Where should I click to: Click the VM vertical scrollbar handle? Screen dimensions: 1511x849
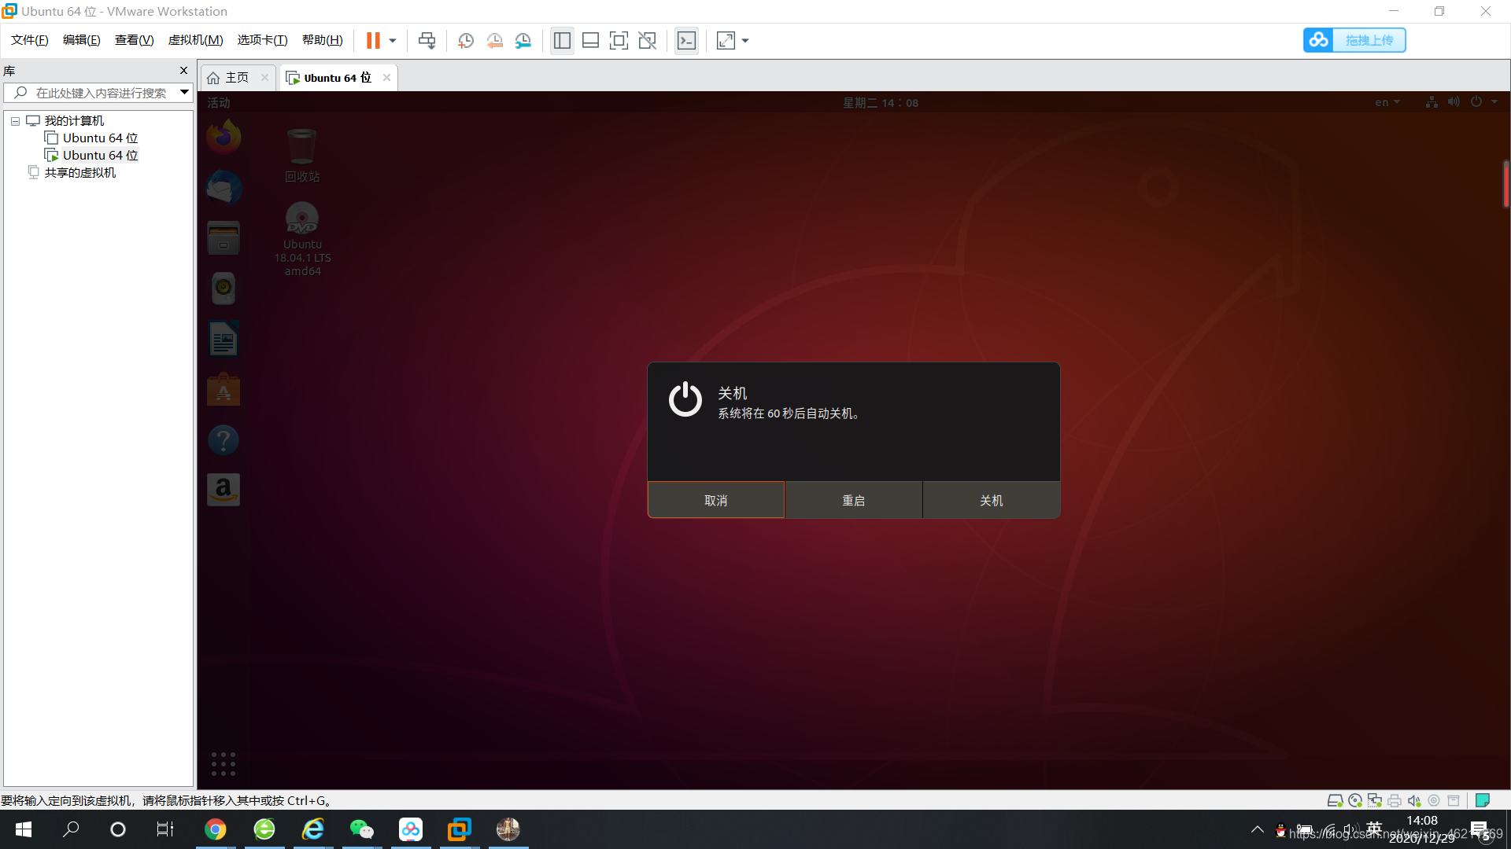click(x=1505, y=184)
